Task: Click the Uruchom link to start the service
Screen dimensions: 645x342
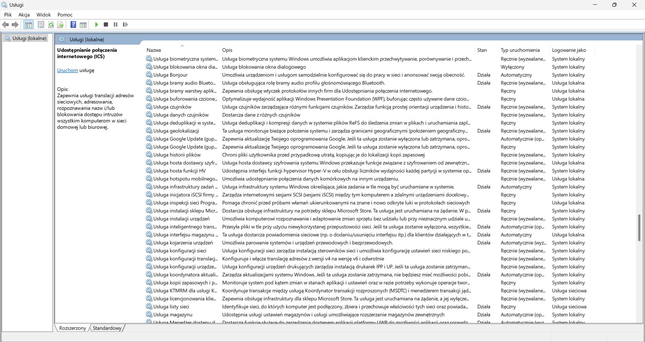Action: click(68, 70)
